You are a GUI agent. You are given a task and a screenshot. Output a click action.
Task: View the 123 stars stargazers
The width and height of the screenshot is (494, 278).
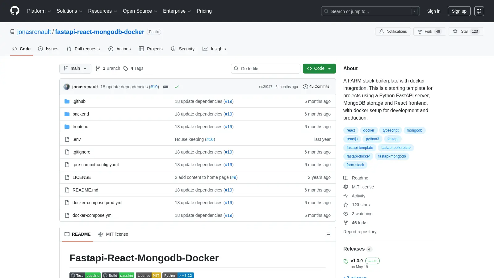357,205
